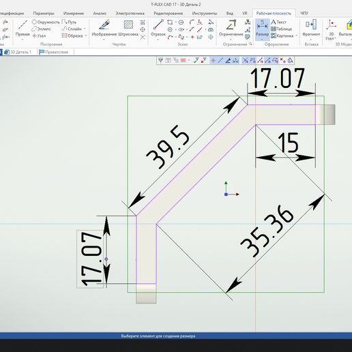Image resolution: width=352 pixels, height=352 pixels.
Task: Open the Параметры ribbon tab
Action: (44, 14)
